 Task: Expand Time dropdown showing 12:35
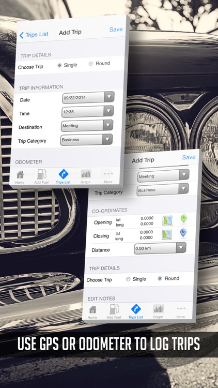tap(88, 111)
